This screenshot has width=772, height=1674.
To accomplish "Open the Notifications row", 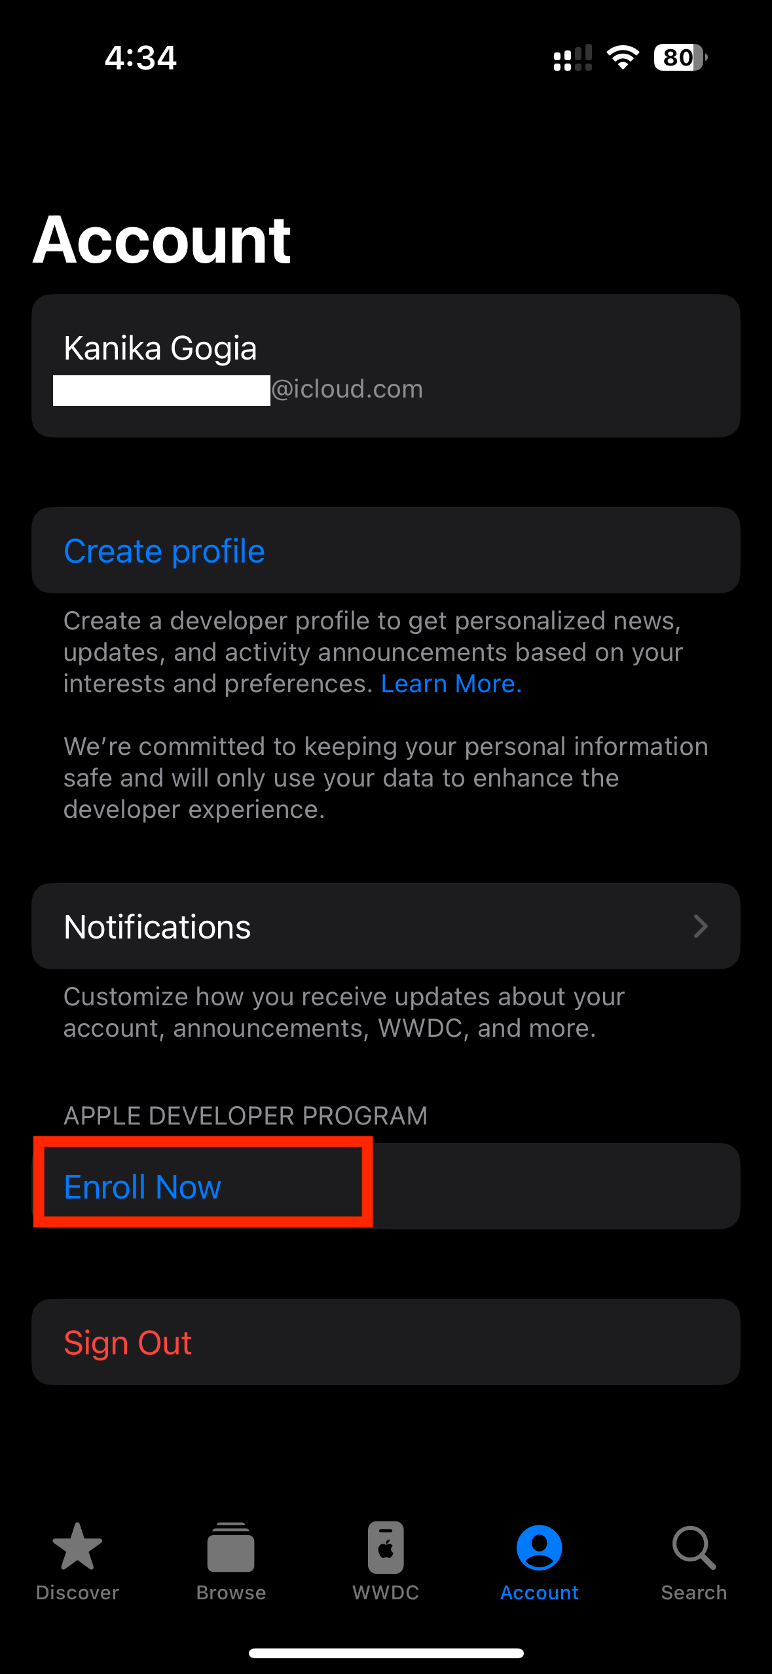I will click(x=386, y=926).
